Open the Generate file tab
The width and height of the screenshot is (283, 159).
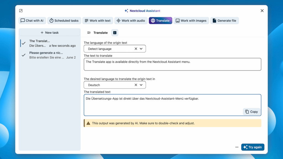(224, 20)
